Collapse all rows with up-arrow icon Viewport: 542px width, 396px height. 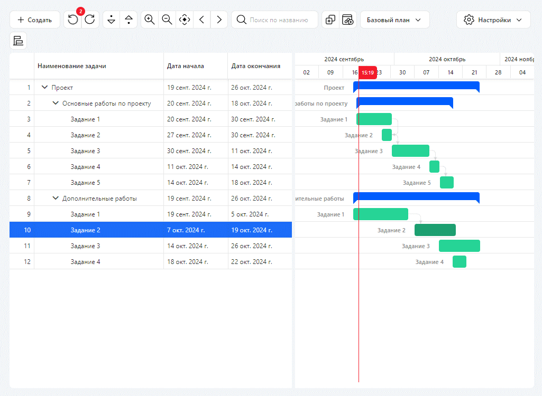point(128,20)
